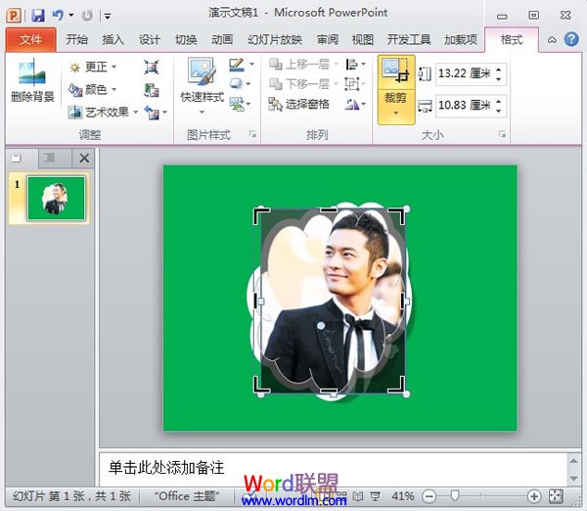This screenshot has height=511, width=587.
Task: Open the PowerPoint Help question mark
Action: pyautogui.click(x=571, y=39)
